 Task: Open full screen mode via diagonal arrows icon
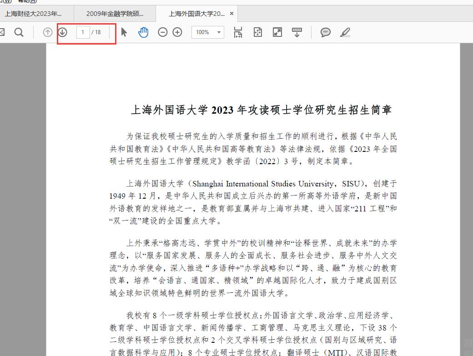pos(277,32)
